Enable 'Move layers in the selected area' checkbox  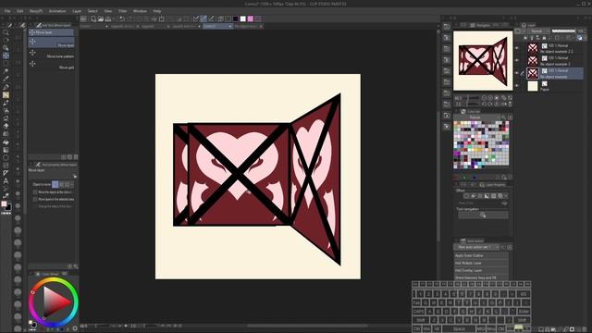pyautogui.click(x=35, y=199)
